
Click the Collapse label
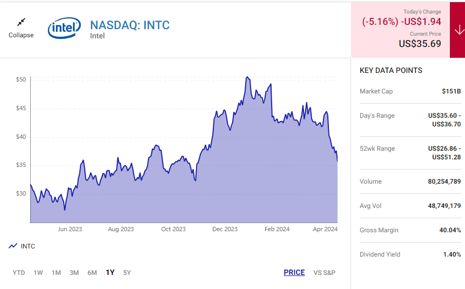pyautogui.click(x=21, y=35)
